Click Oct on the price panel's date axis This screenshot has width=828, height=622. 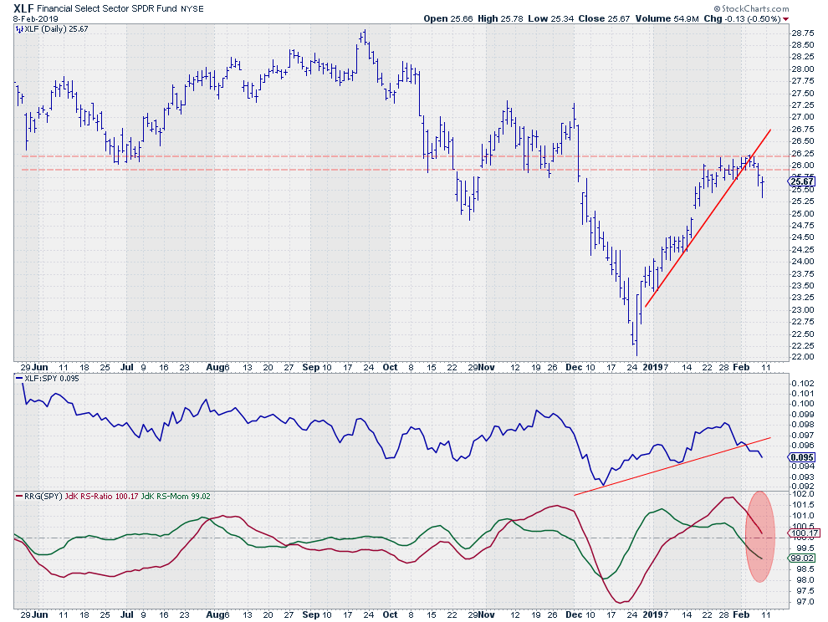[390, 368]
